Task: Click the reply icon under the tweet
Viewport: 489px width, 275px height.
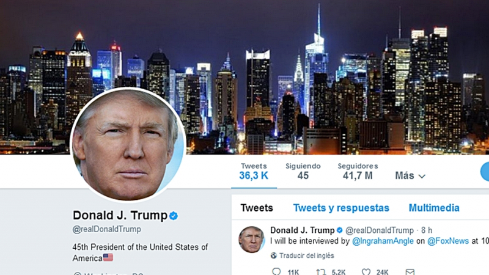Action: tap(276, 271)
